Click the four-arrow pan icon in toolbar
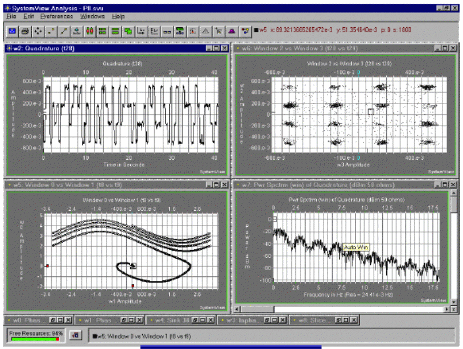Viewport: 463px width, 349px height. (x=38, y=31)
